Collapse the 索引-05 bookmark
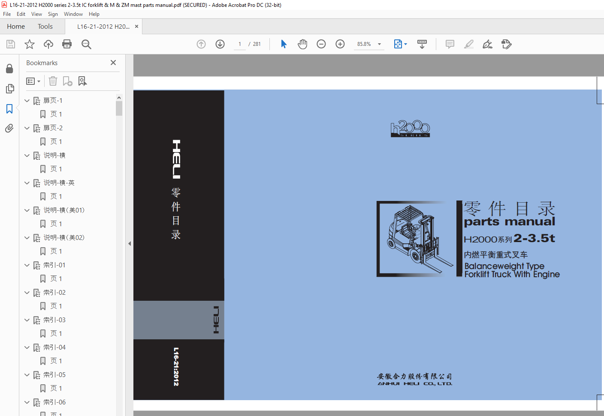 (27, 375)
